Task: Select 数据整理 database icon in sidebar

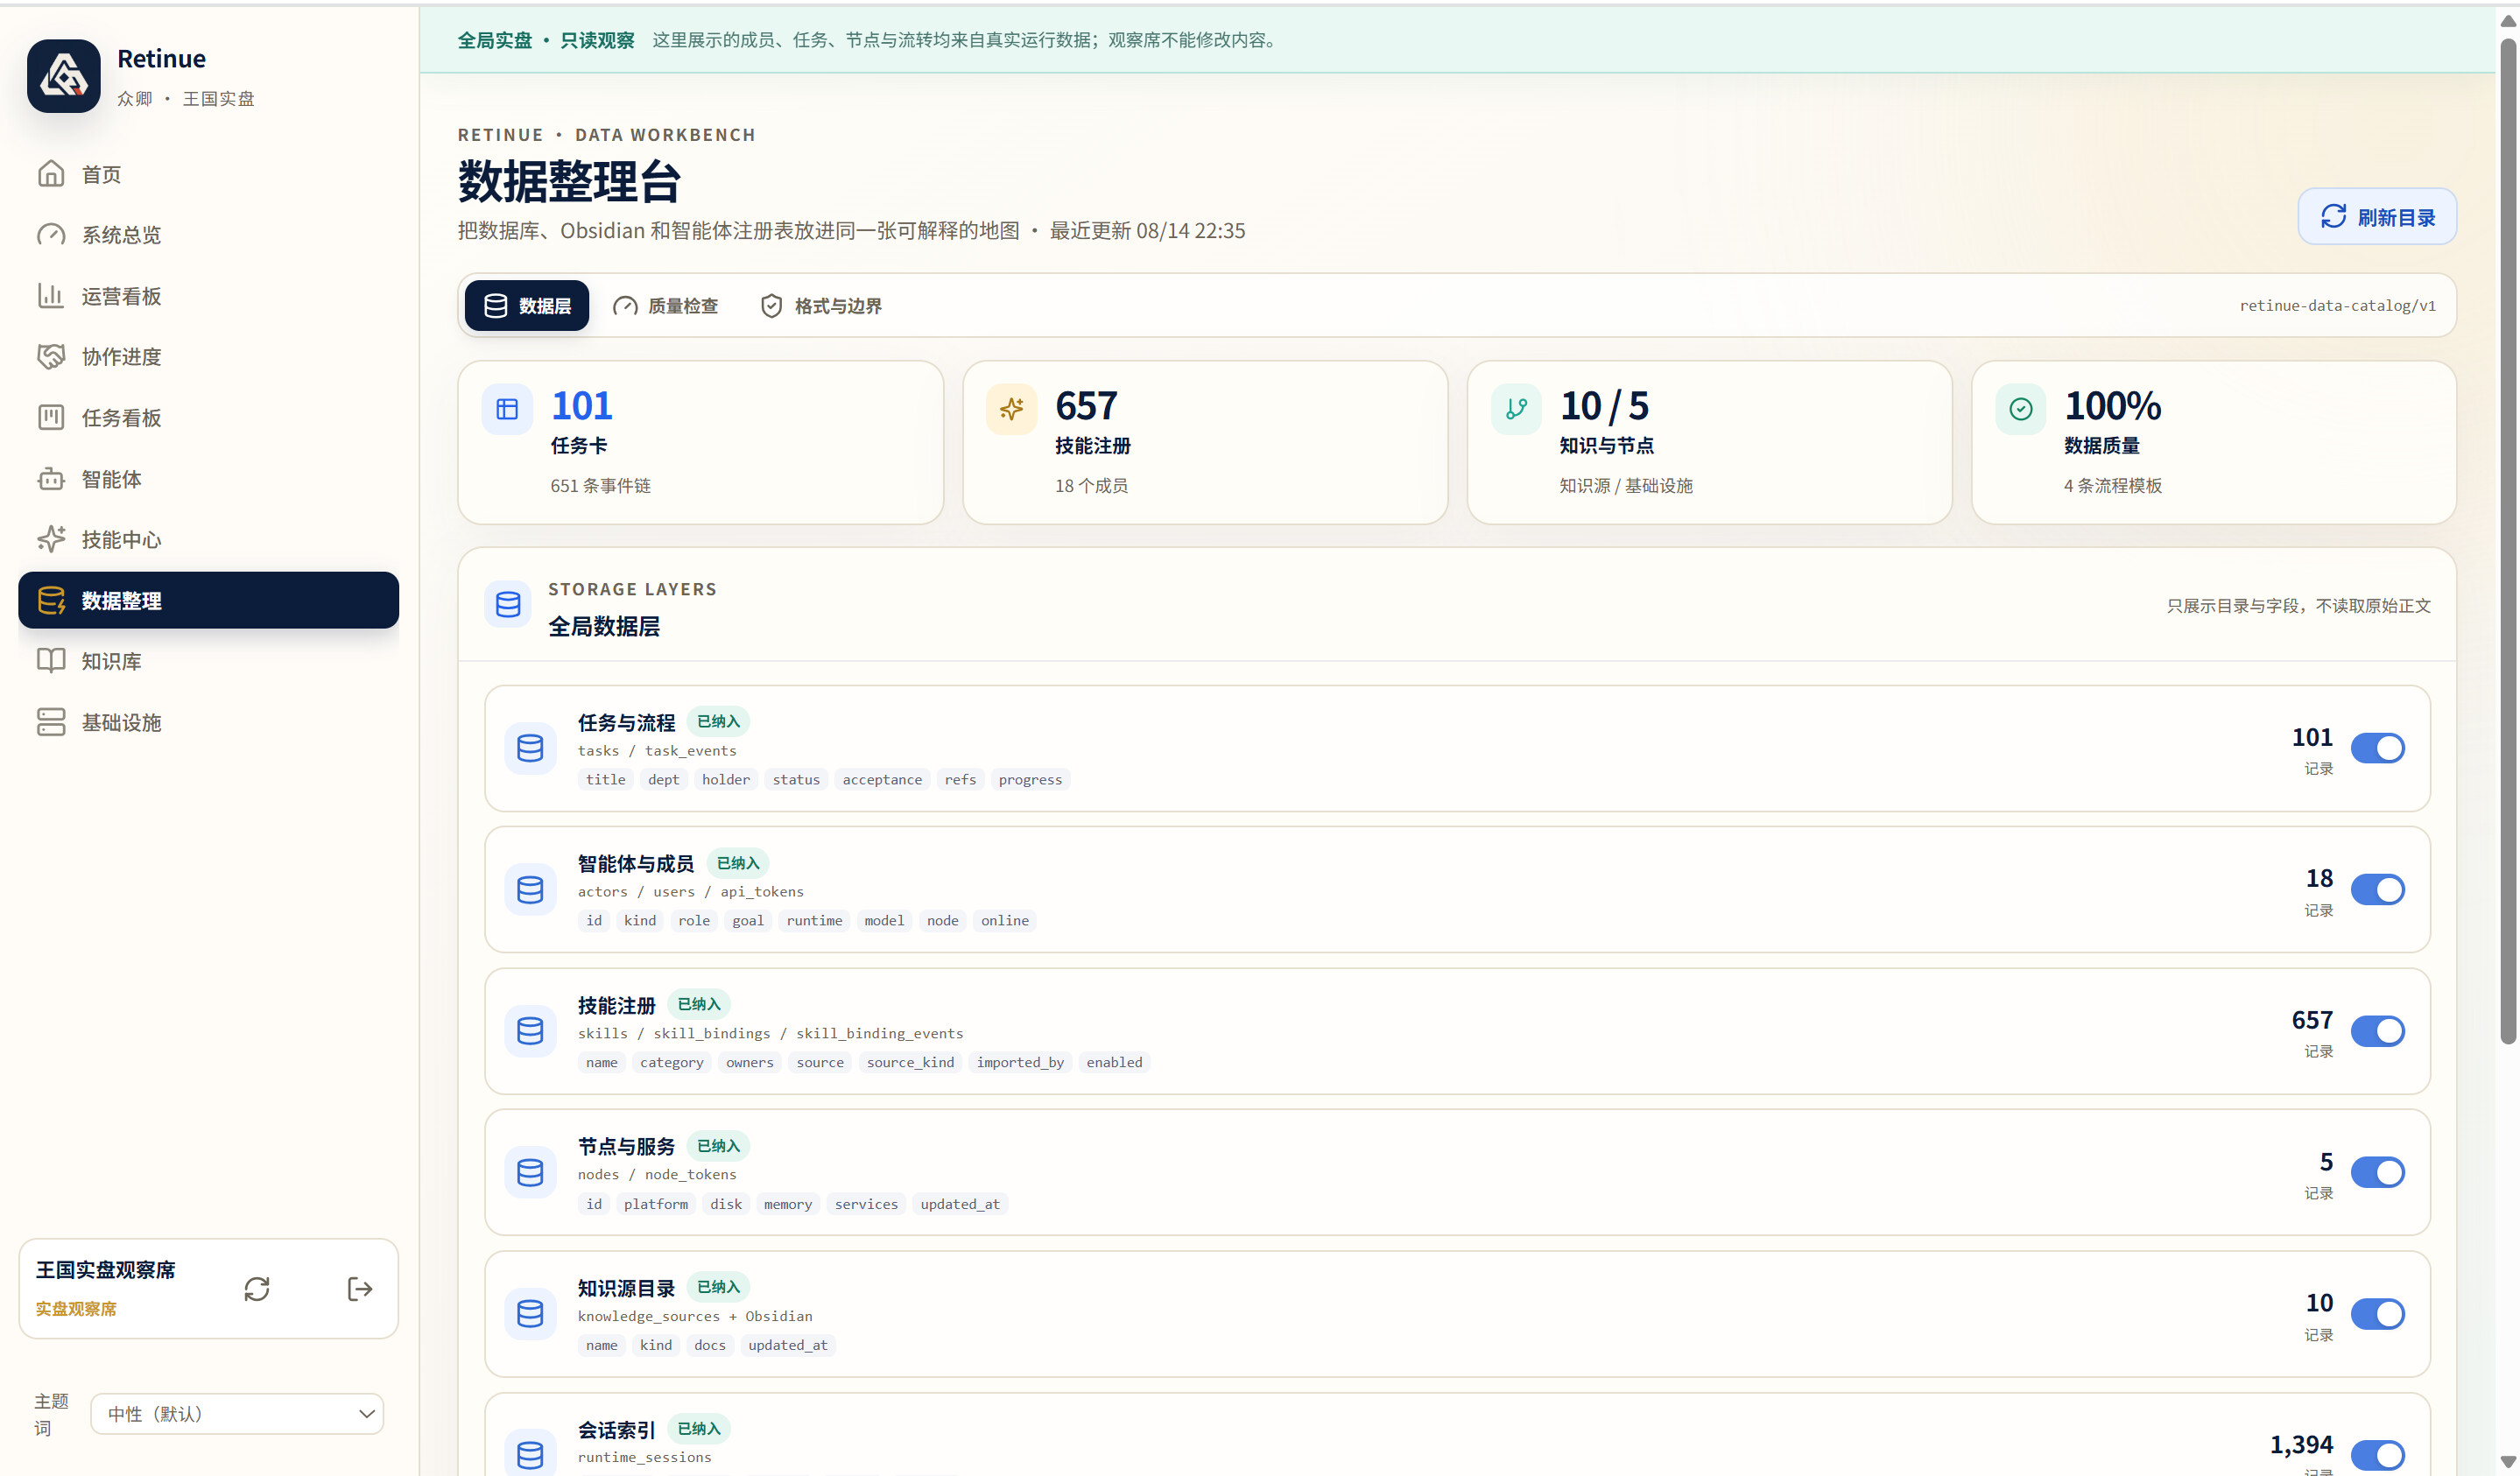Action: tap(51, 601)
